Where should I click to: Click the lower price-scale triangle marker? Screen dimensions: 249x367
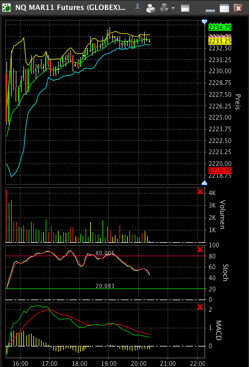point(204,183)
